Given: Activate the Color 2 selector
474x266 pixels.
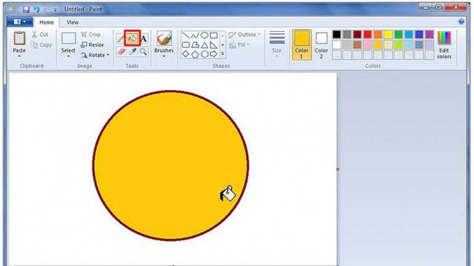Looking at the screenshot, I should [x=321, y=45].
